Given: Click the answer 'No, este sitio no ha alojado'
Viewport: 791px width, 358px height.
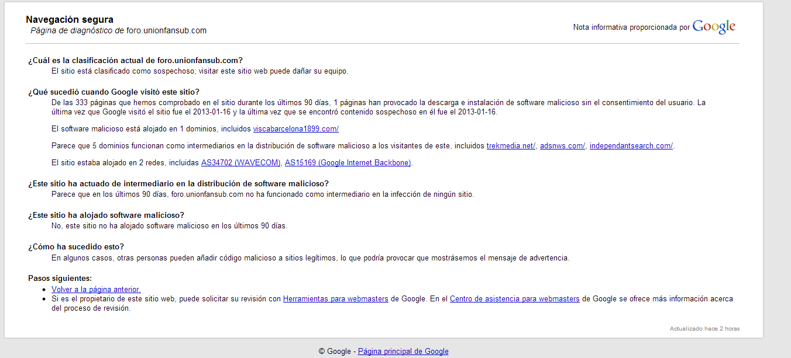Looking at the screenshot, I should [x=170, y=225].
